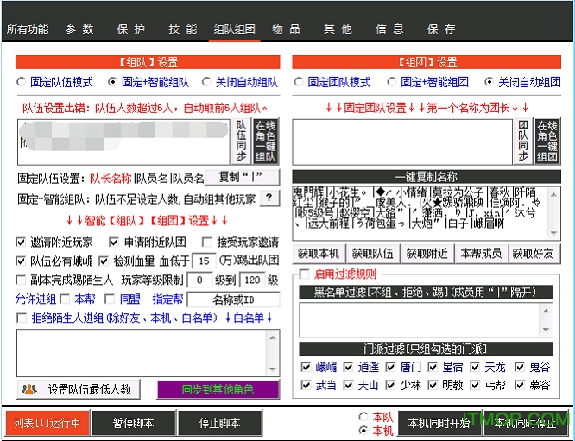Select 固定队伍模式 radio button
Screen dimensions: 575x441
(22, 83)
